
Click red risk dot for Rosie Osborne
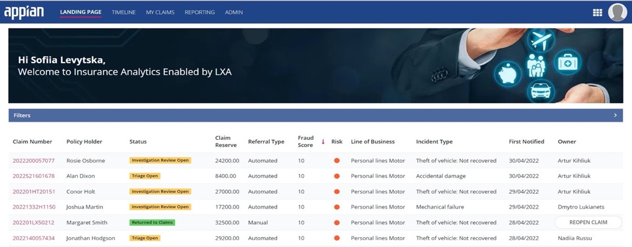(337, 161)
